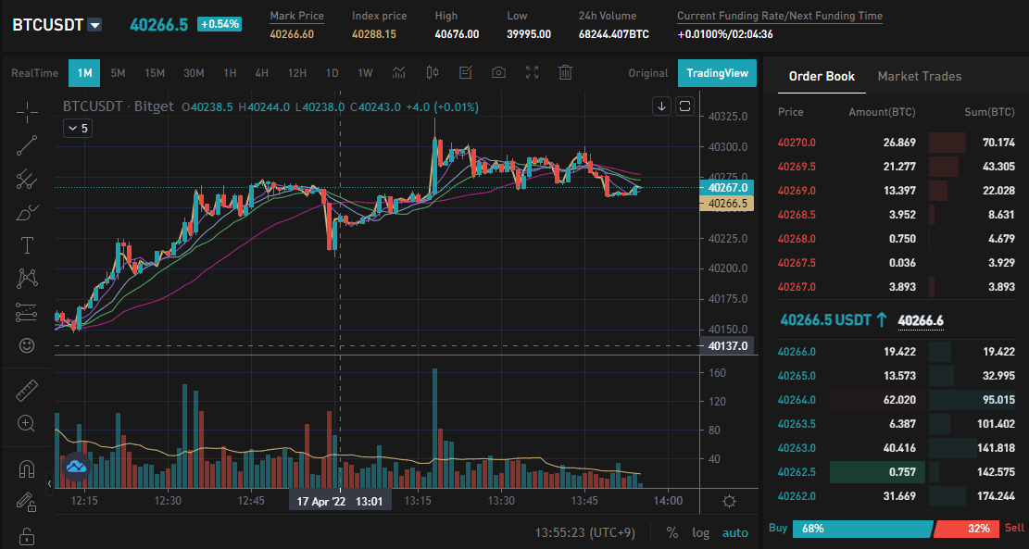The image size is (1029, 549).
Task: Collapse the drawing toolbar with side arrow
Action: click(50, 484)
